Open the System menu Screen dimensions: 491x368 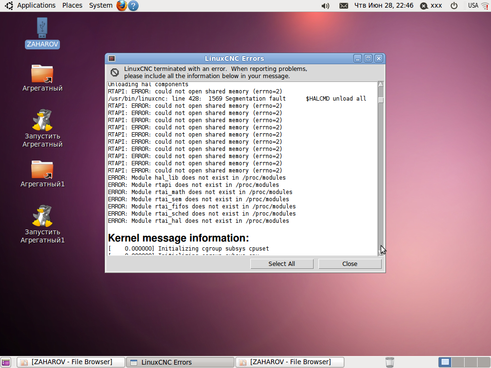pos(101,5)
